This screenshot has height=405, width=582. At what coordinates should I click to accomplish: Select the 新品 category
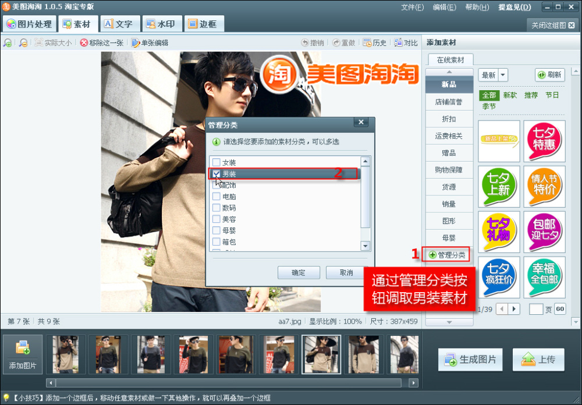pyautogui.click(x=449, y=84)
